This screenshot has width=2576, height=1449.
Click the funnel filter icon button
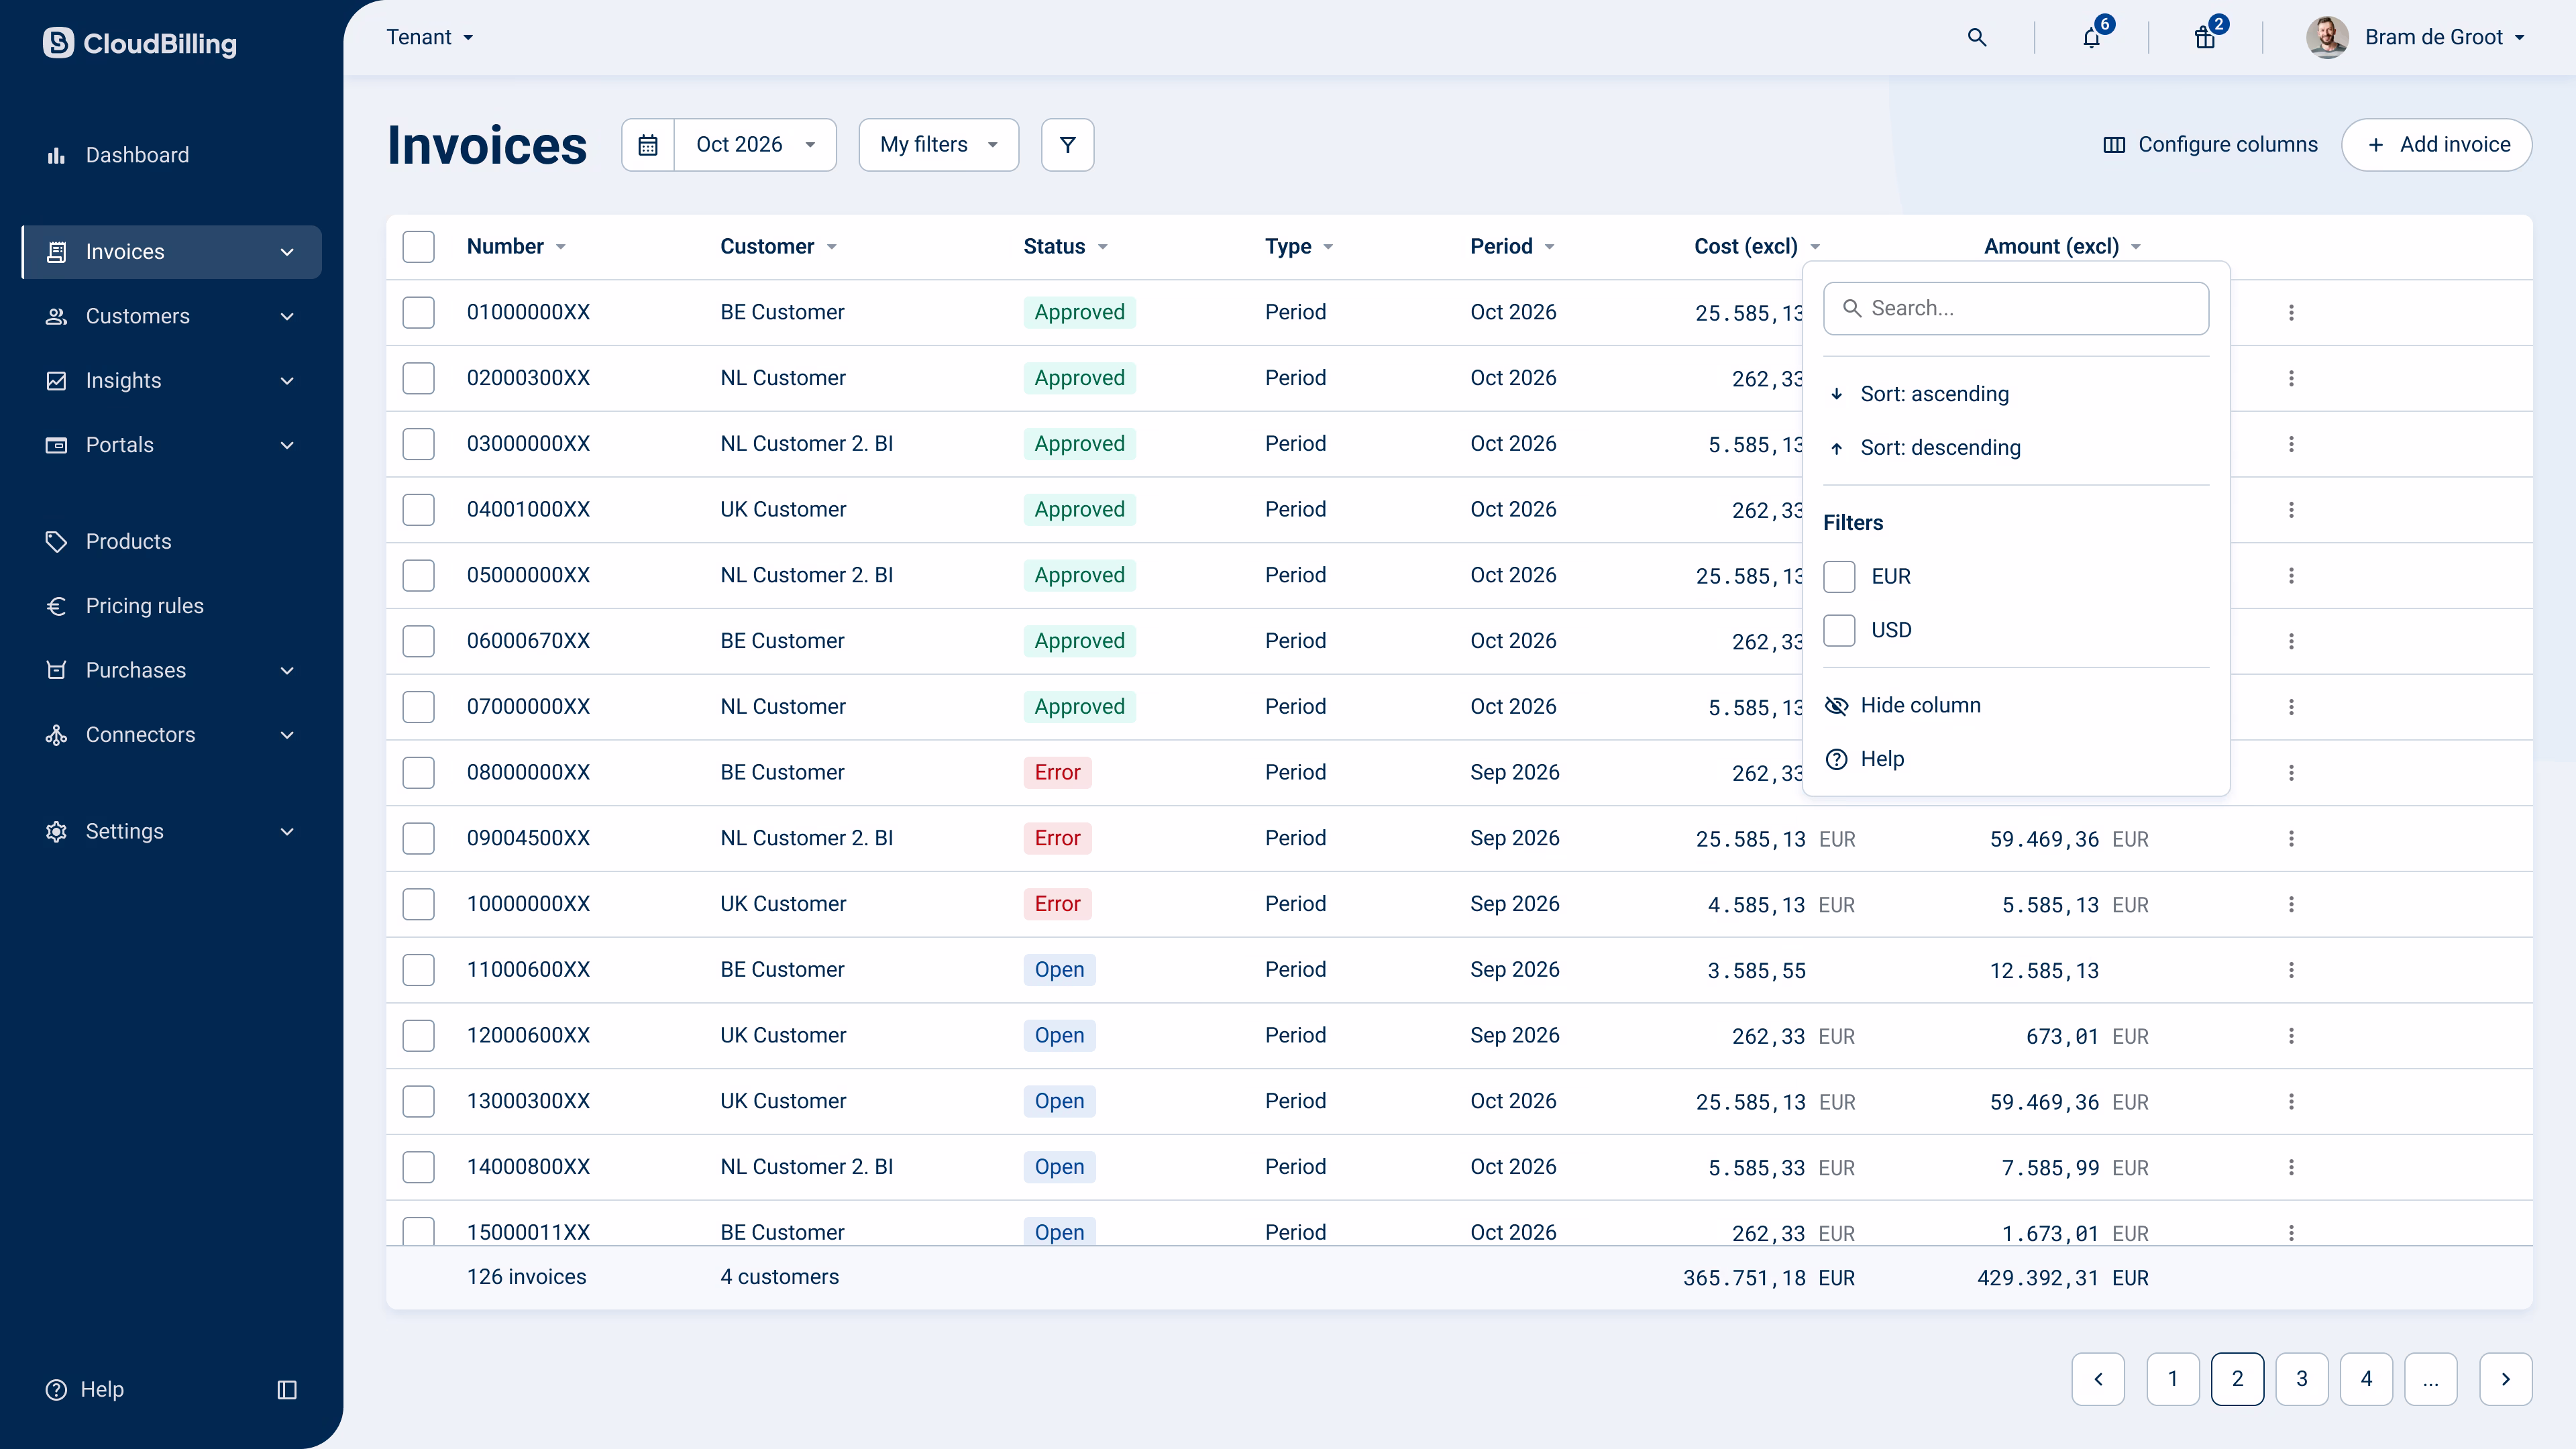(x=1067, y=145)
